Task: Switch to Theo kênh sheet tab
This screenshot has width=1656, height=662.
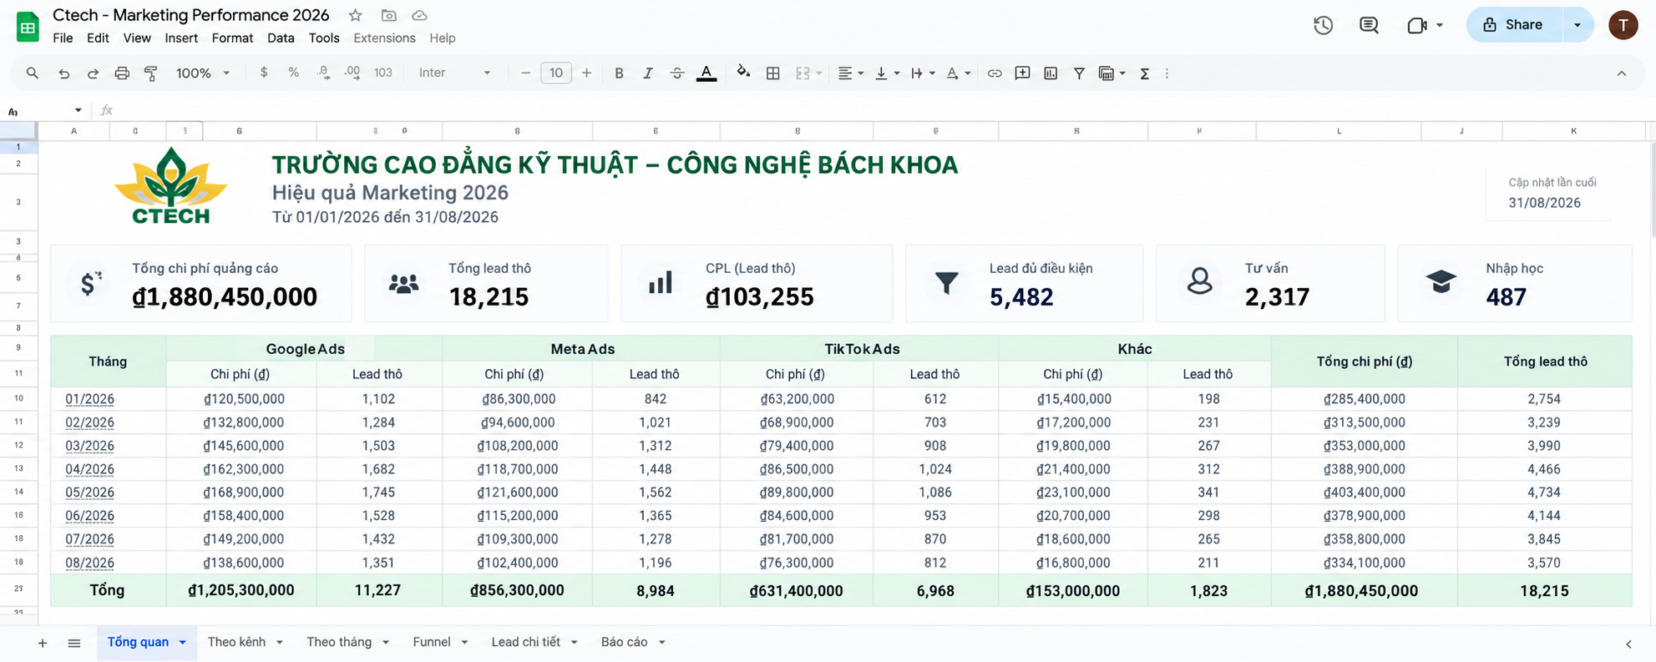Action: pyautogui.click(x=236, y=642)
